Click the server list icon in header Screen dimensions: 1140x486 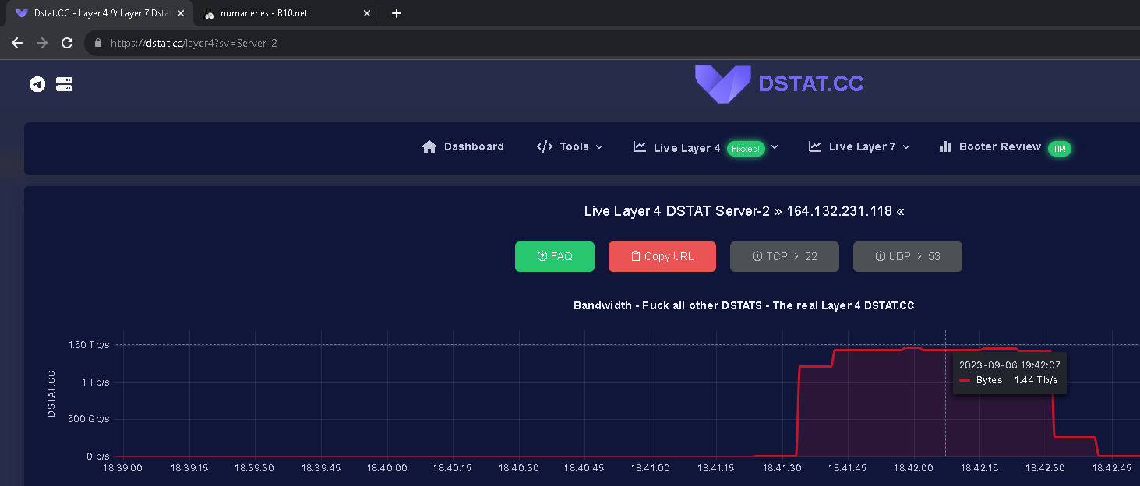[65, 84]
